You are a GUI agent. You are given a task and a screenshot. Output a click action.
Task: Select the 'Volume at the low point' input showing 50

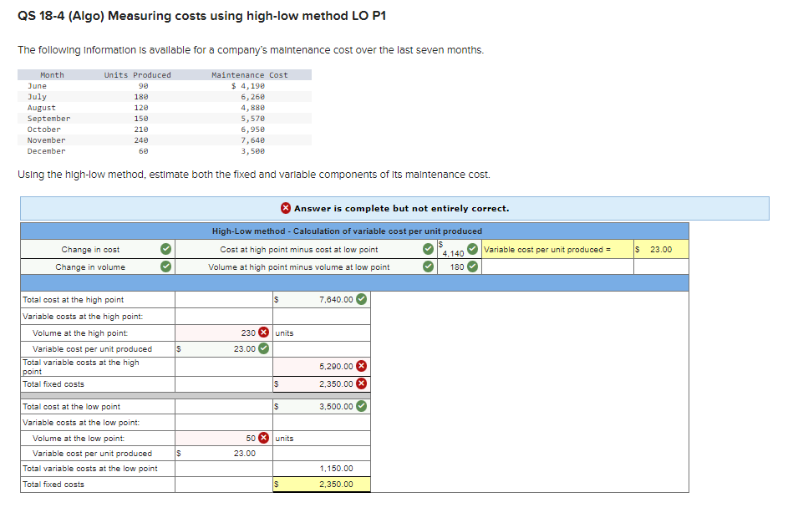224,438
